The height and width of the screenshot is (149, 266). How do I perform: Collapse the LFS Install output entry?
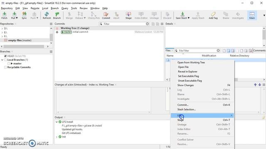click(57, 122)
